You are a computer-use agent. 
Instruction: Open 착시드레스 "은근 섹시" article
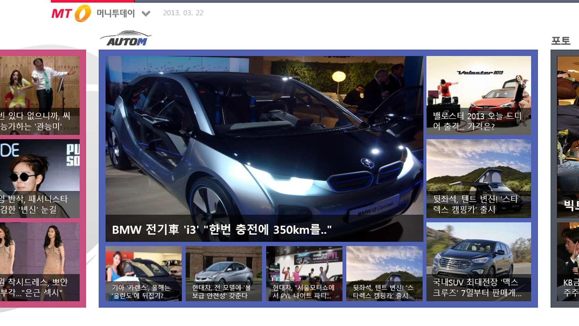point(40,262)
